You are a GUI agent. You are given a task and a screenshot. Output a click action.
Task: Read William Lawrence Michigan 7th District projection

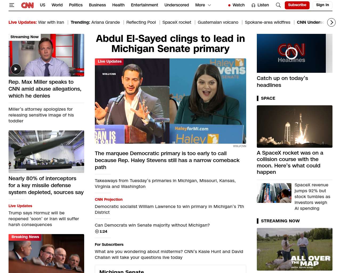(x=169, y=209)
